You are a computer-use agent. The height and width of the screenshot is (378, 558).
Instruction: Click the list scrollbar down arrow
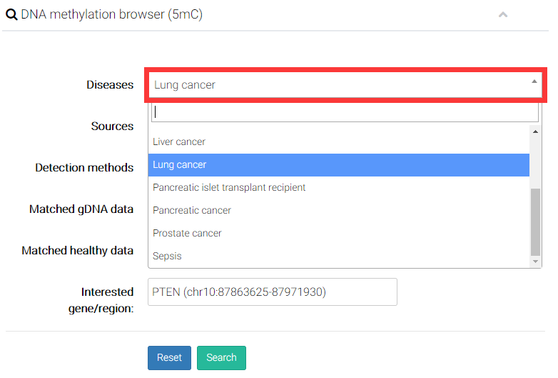click(536, 262)
